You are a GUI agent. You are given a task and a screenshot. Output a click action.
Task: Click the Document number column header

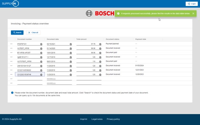[24, 39]
